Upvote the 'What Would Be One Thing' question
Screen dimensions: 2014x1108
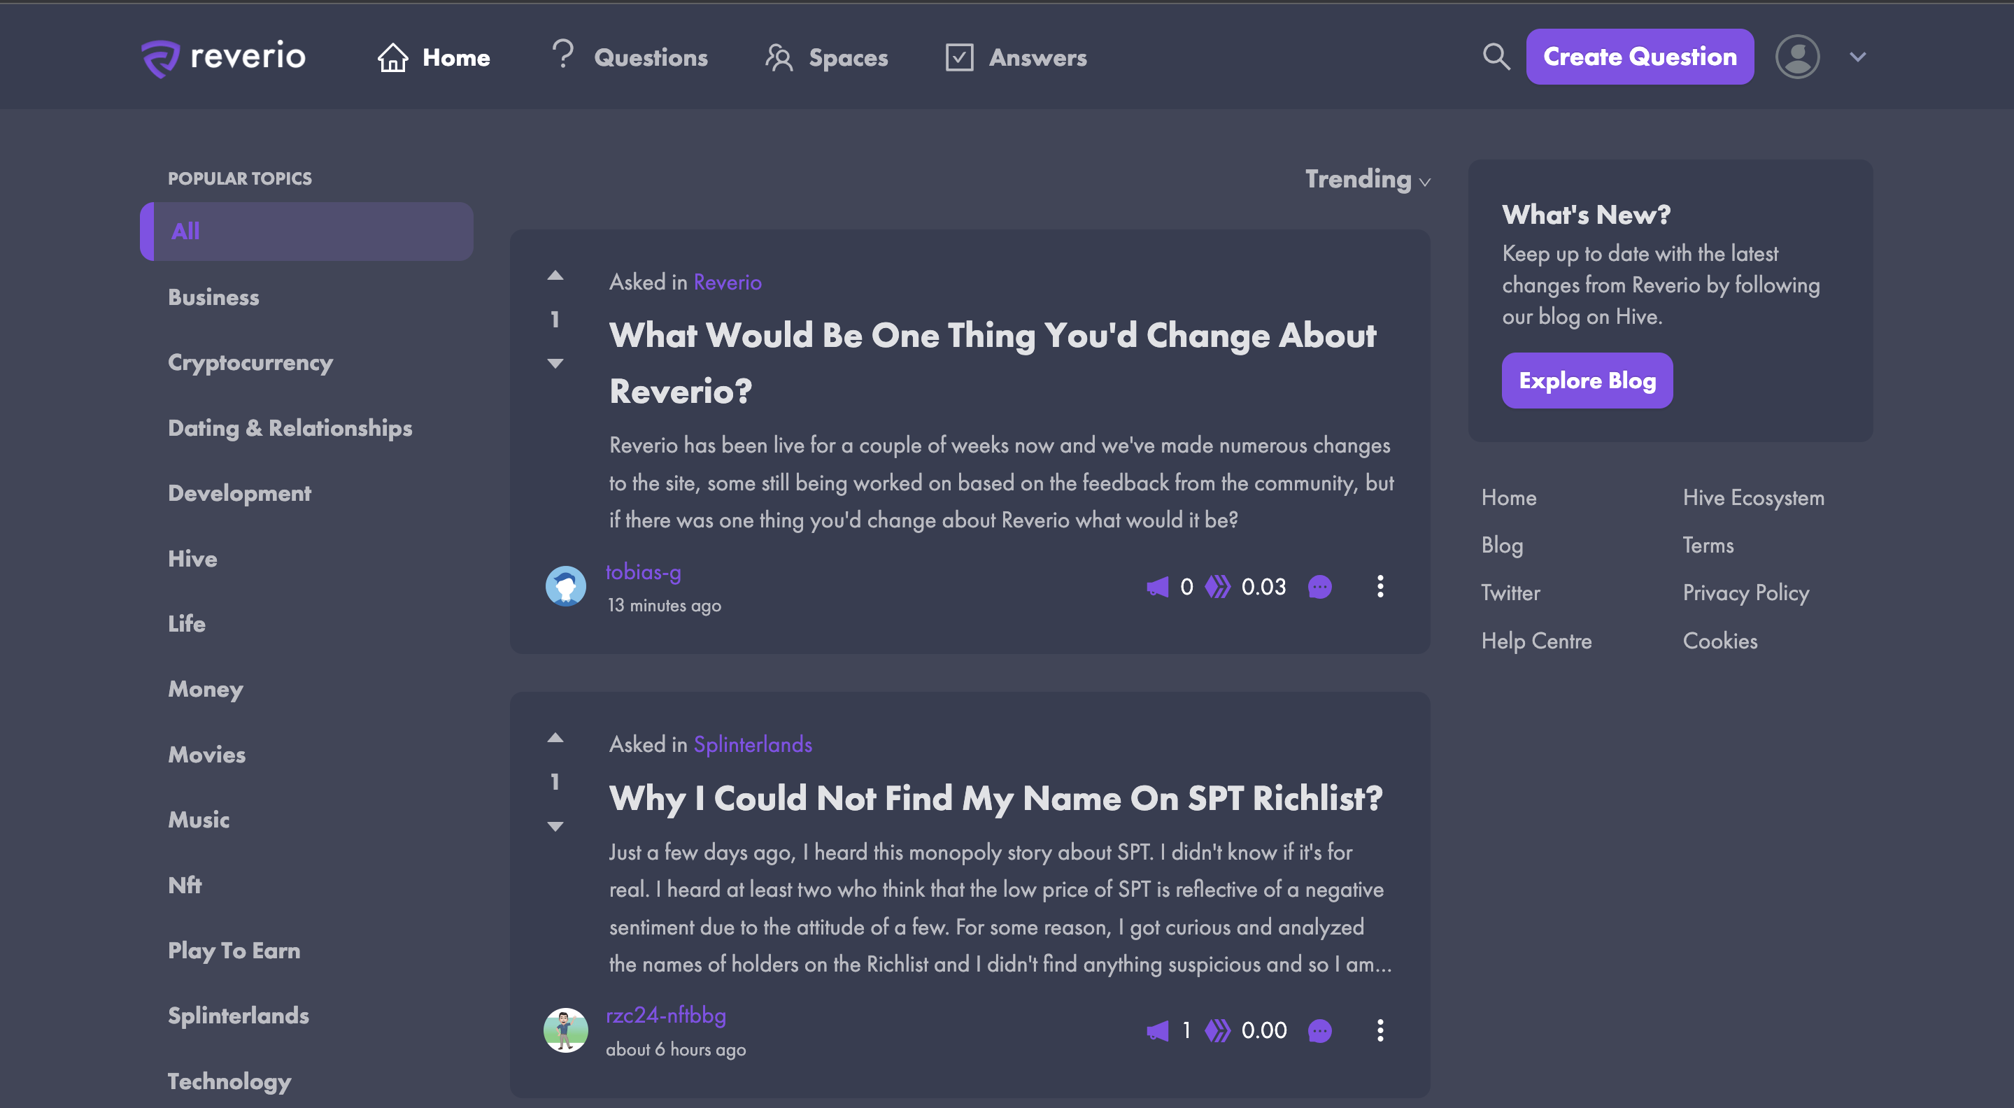[555, 275]
